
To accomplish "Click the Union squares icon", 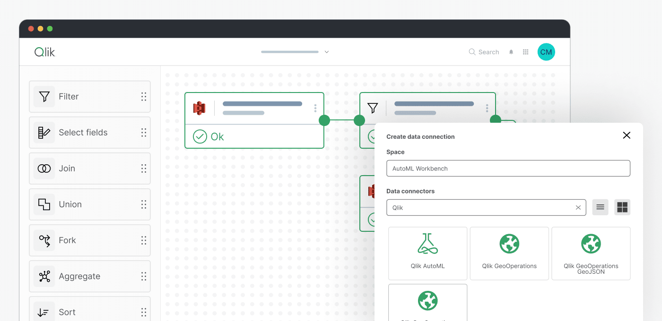I will click(44, 204).
